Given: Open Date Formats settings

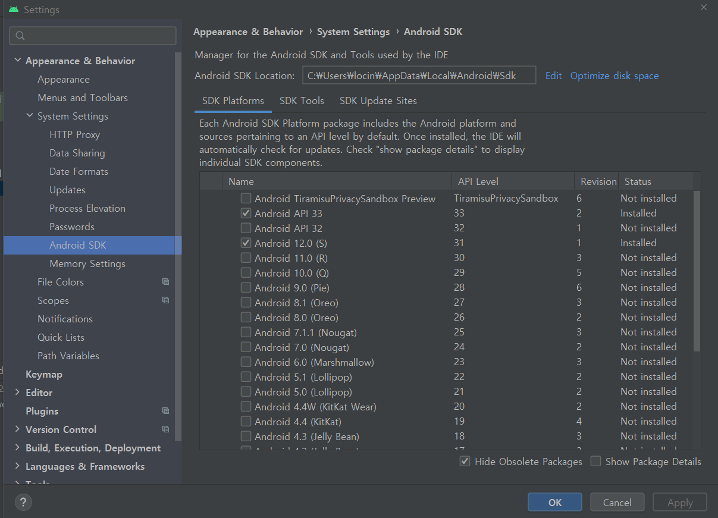Looking at the screenshot, I should tap(79, 171).
